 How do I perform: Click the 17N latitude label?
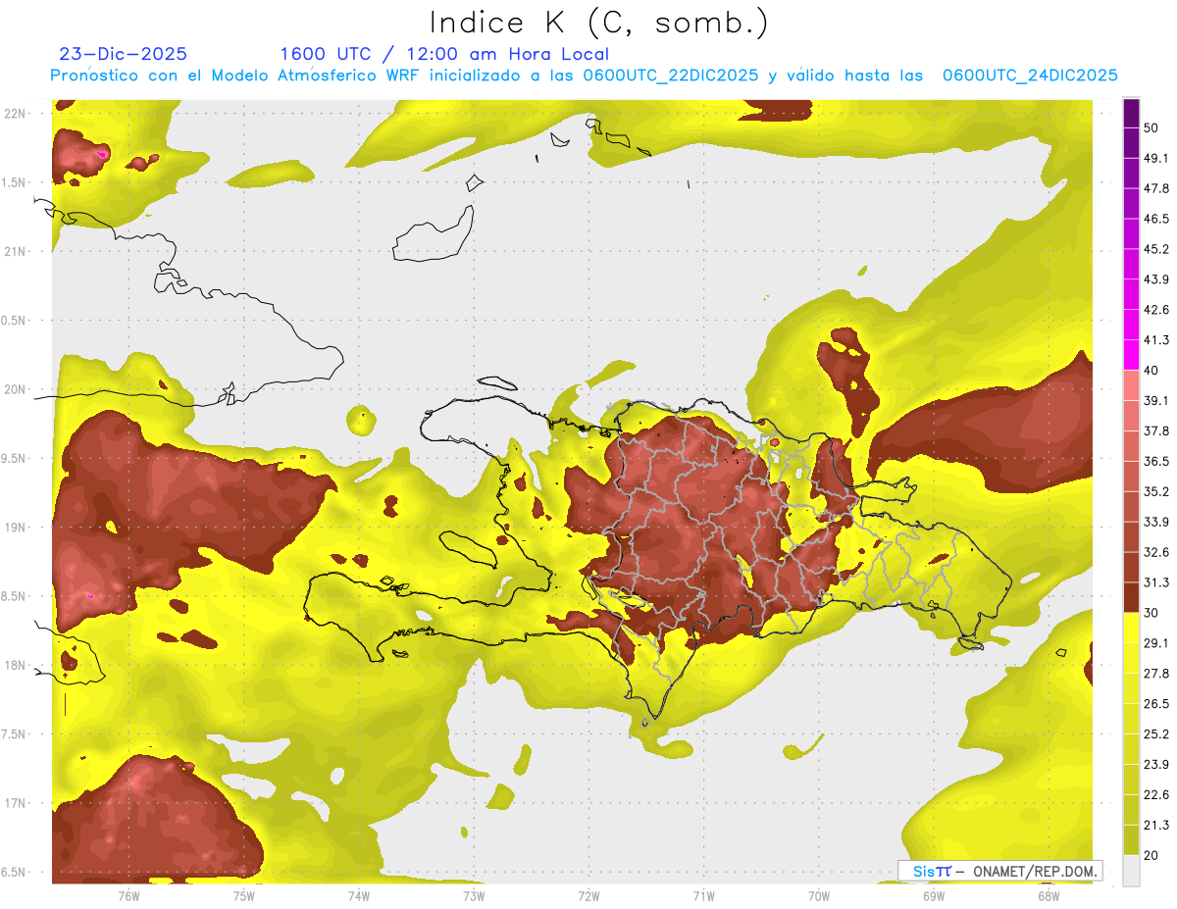[x=15, y=803]
